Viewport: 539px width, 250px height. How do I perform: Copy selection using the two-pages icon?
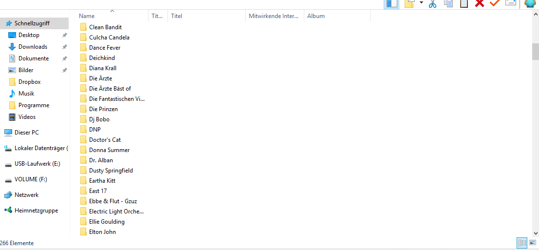click(448, 3)
